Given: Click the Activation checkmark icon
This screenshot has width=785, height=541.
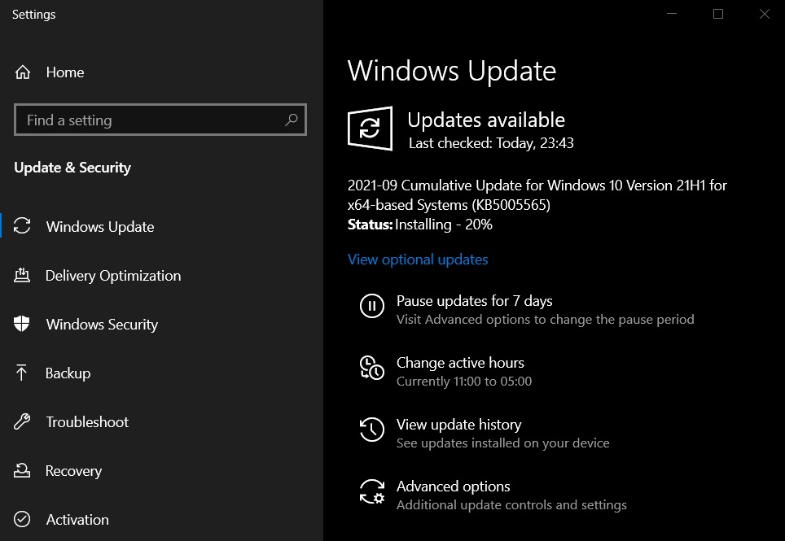Looking at the screenshot, I should point(20,519).
